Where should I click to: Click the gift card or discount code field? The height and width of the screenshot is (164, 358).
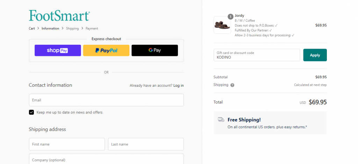click(x=257, y=55)
